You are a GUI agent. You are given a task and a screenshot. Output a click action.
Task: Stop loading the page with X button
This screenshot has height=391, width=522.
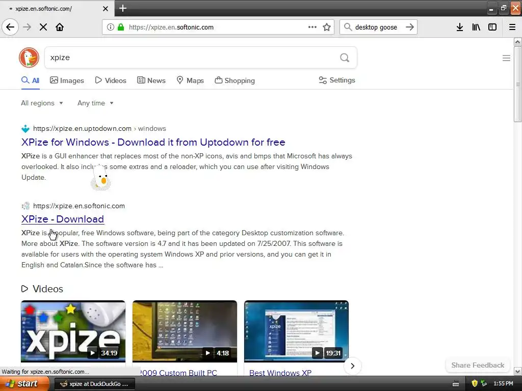43,27
